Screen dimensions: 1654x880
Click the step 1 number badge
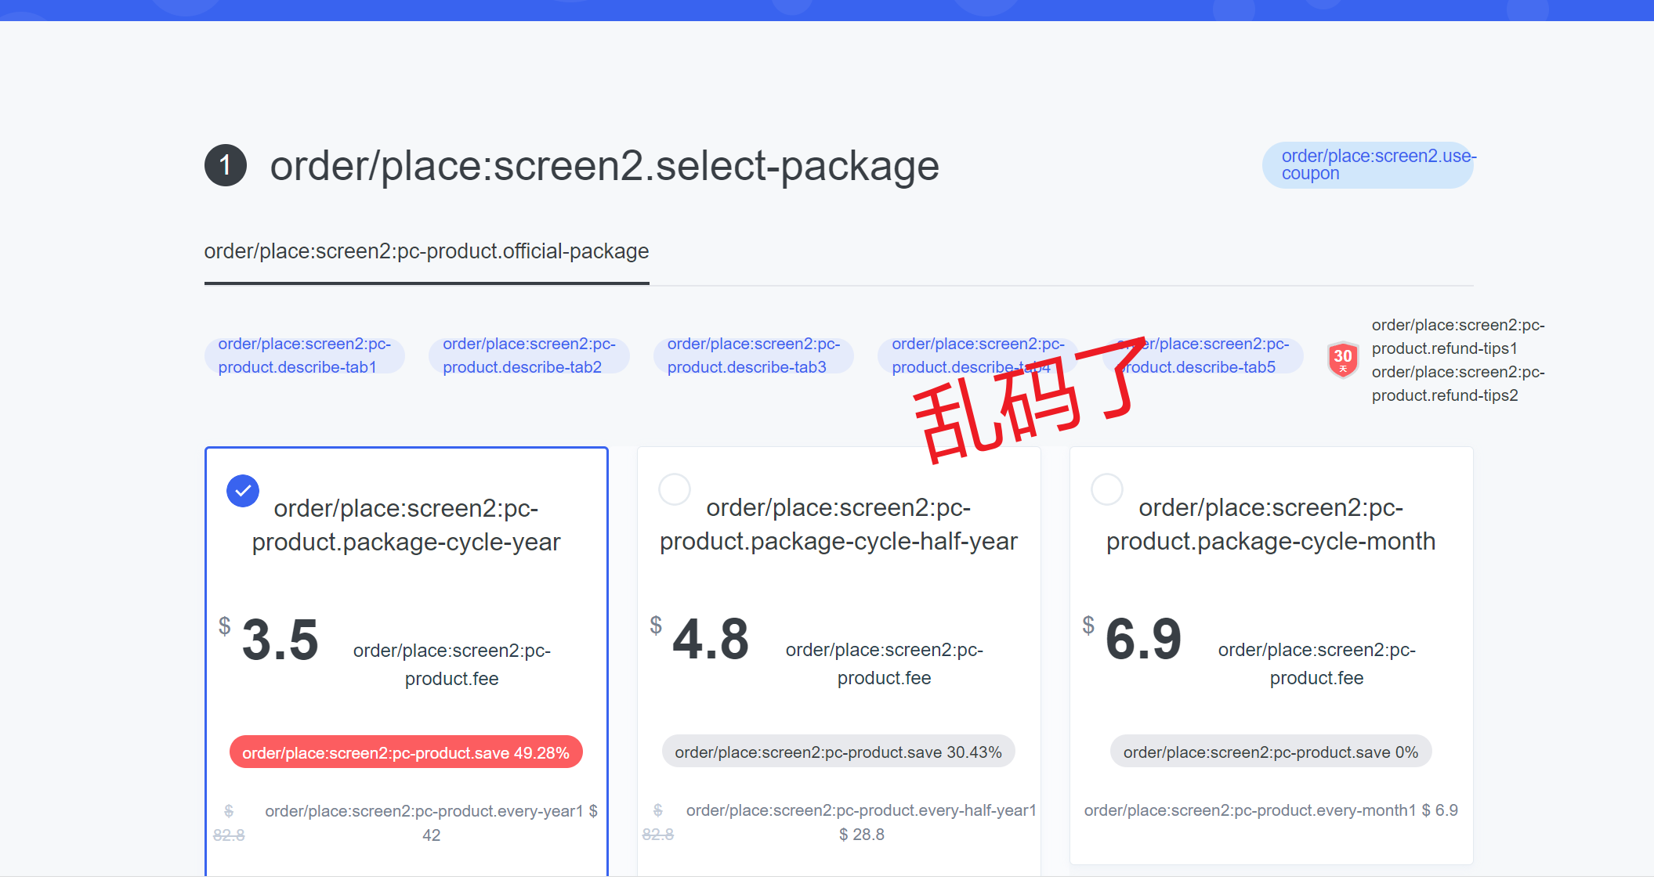point(226,165)
